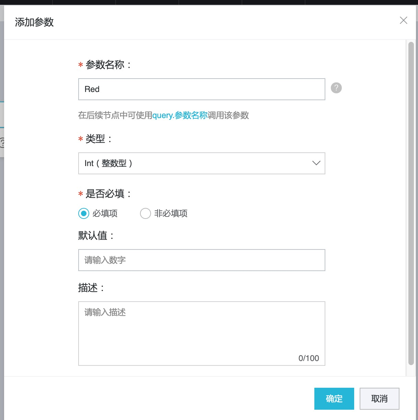Viewport: 418px width, 420px height.
Task: Choose the 非必填项 radio option
Action: pyautogui.click(x=146, y=213)
